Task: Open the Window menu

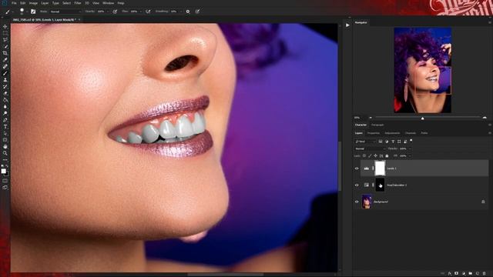Action: (x=108, y=3)
